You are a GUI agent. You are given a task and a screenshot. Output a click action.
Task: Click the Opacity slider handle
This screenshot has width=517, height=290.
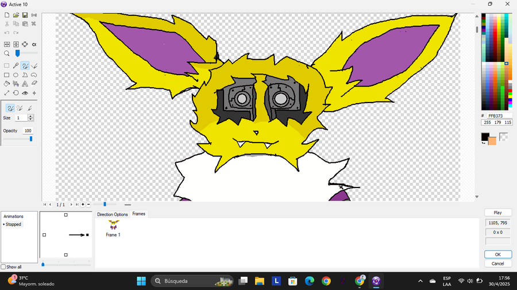[31, 139]
